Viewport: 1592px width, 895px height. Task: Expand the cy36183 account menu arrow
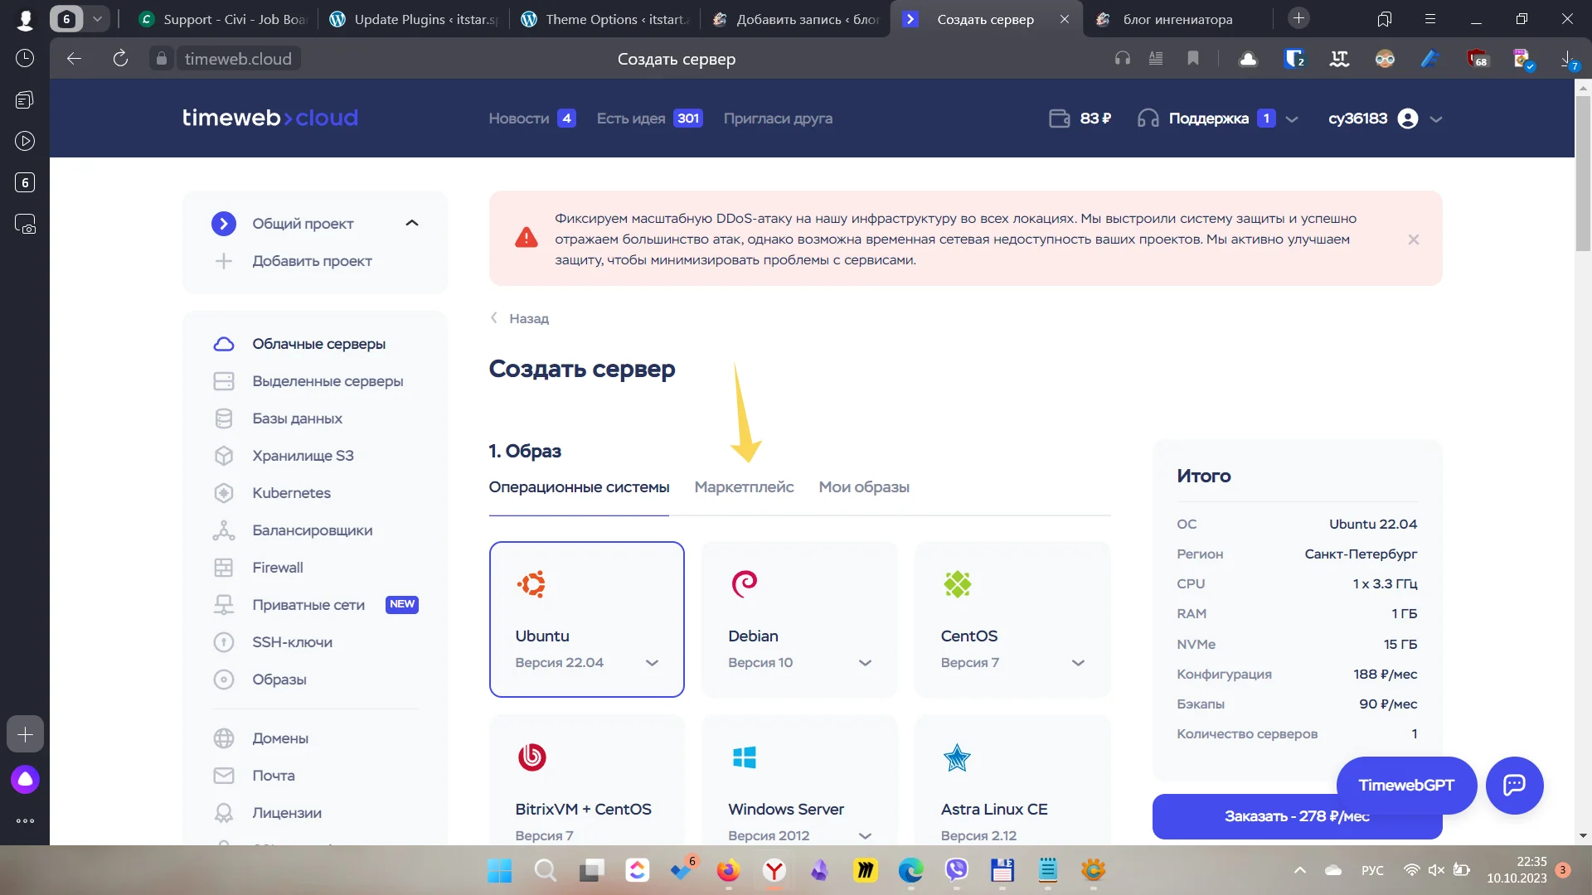coord(1436,119)
